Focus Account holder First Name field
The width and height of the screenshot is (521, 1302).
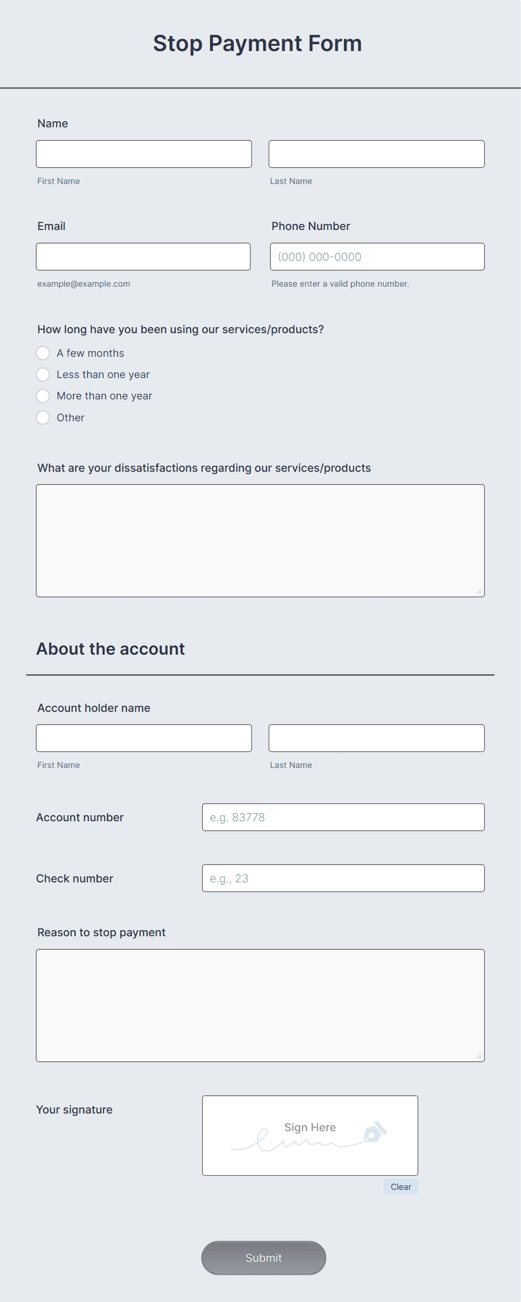coord(144,738)
